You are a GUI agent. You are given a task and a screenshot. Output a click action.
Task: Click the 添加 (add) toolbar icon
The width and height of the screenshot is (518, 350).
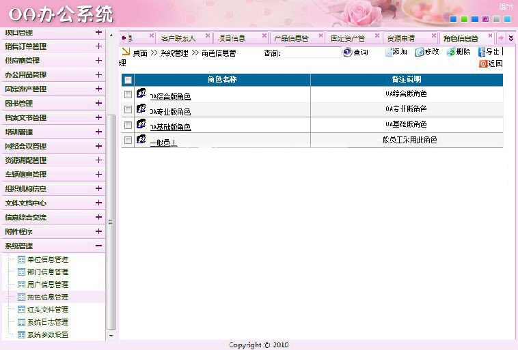(389, 52)
